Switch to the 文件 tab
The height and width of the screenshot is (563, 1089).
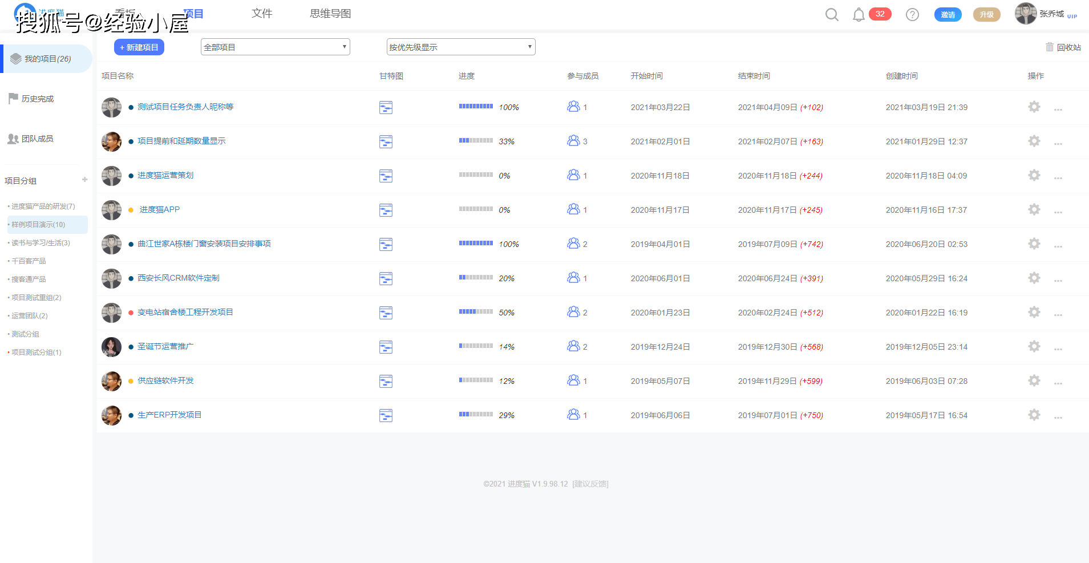coord(262,14)
